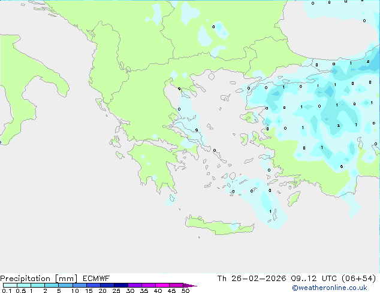
Task: Select the 5–10 mm legend color swatch
Action: (65, 285)
